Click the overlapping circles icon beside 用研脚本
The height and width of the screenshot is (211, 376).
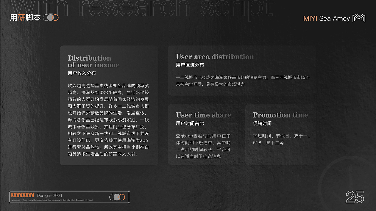click(51, 18)
